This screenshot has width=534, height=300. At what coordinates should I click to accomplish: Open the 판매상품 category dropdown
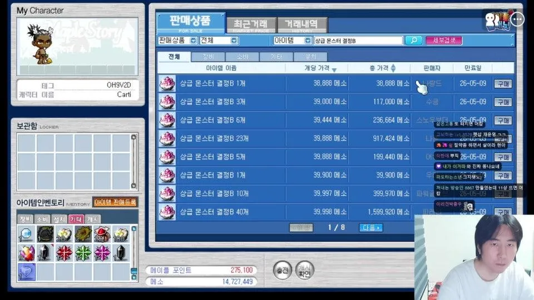pyautogui.click(x=193, y=41)
